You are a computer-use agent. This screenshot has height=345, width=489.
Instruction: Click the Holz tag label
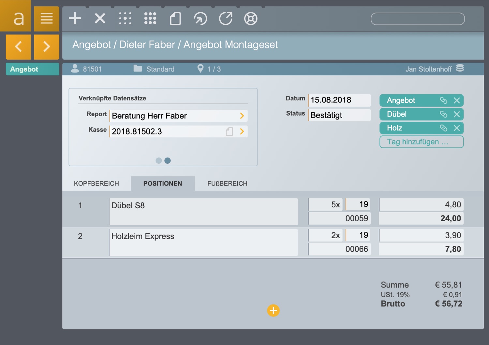pos(394,128)
